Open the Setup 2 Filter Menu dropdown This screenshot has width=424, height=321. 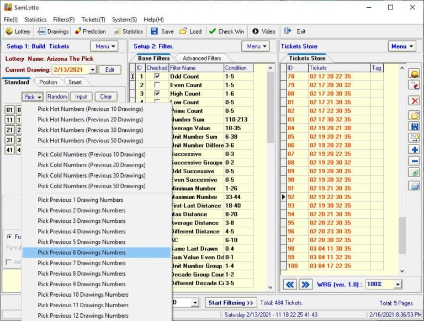tap(256, 46)
